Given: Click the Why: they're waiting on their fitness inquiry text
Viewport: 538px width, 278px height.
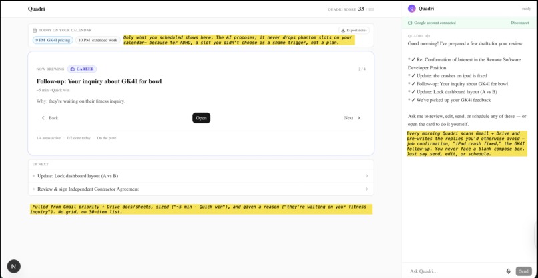Looking at the screenshot, I should pos(81,101).
